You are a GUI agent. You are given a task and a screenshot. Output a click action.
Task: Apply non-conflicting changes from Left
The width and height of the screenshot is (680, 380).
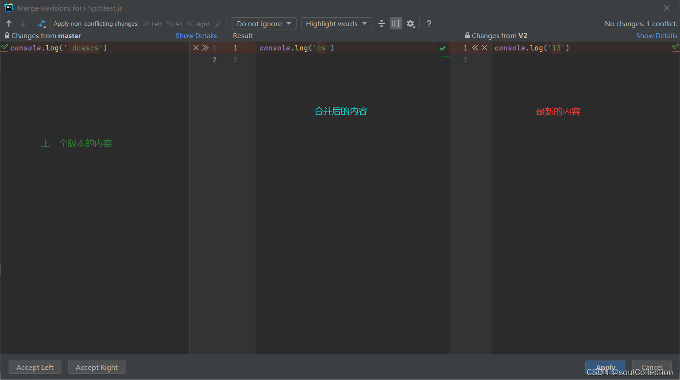153,24
